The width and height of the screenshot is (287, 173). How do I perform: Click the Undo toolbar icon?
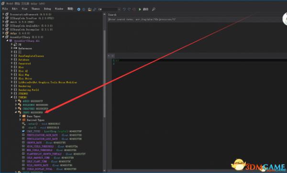(124, 9)
